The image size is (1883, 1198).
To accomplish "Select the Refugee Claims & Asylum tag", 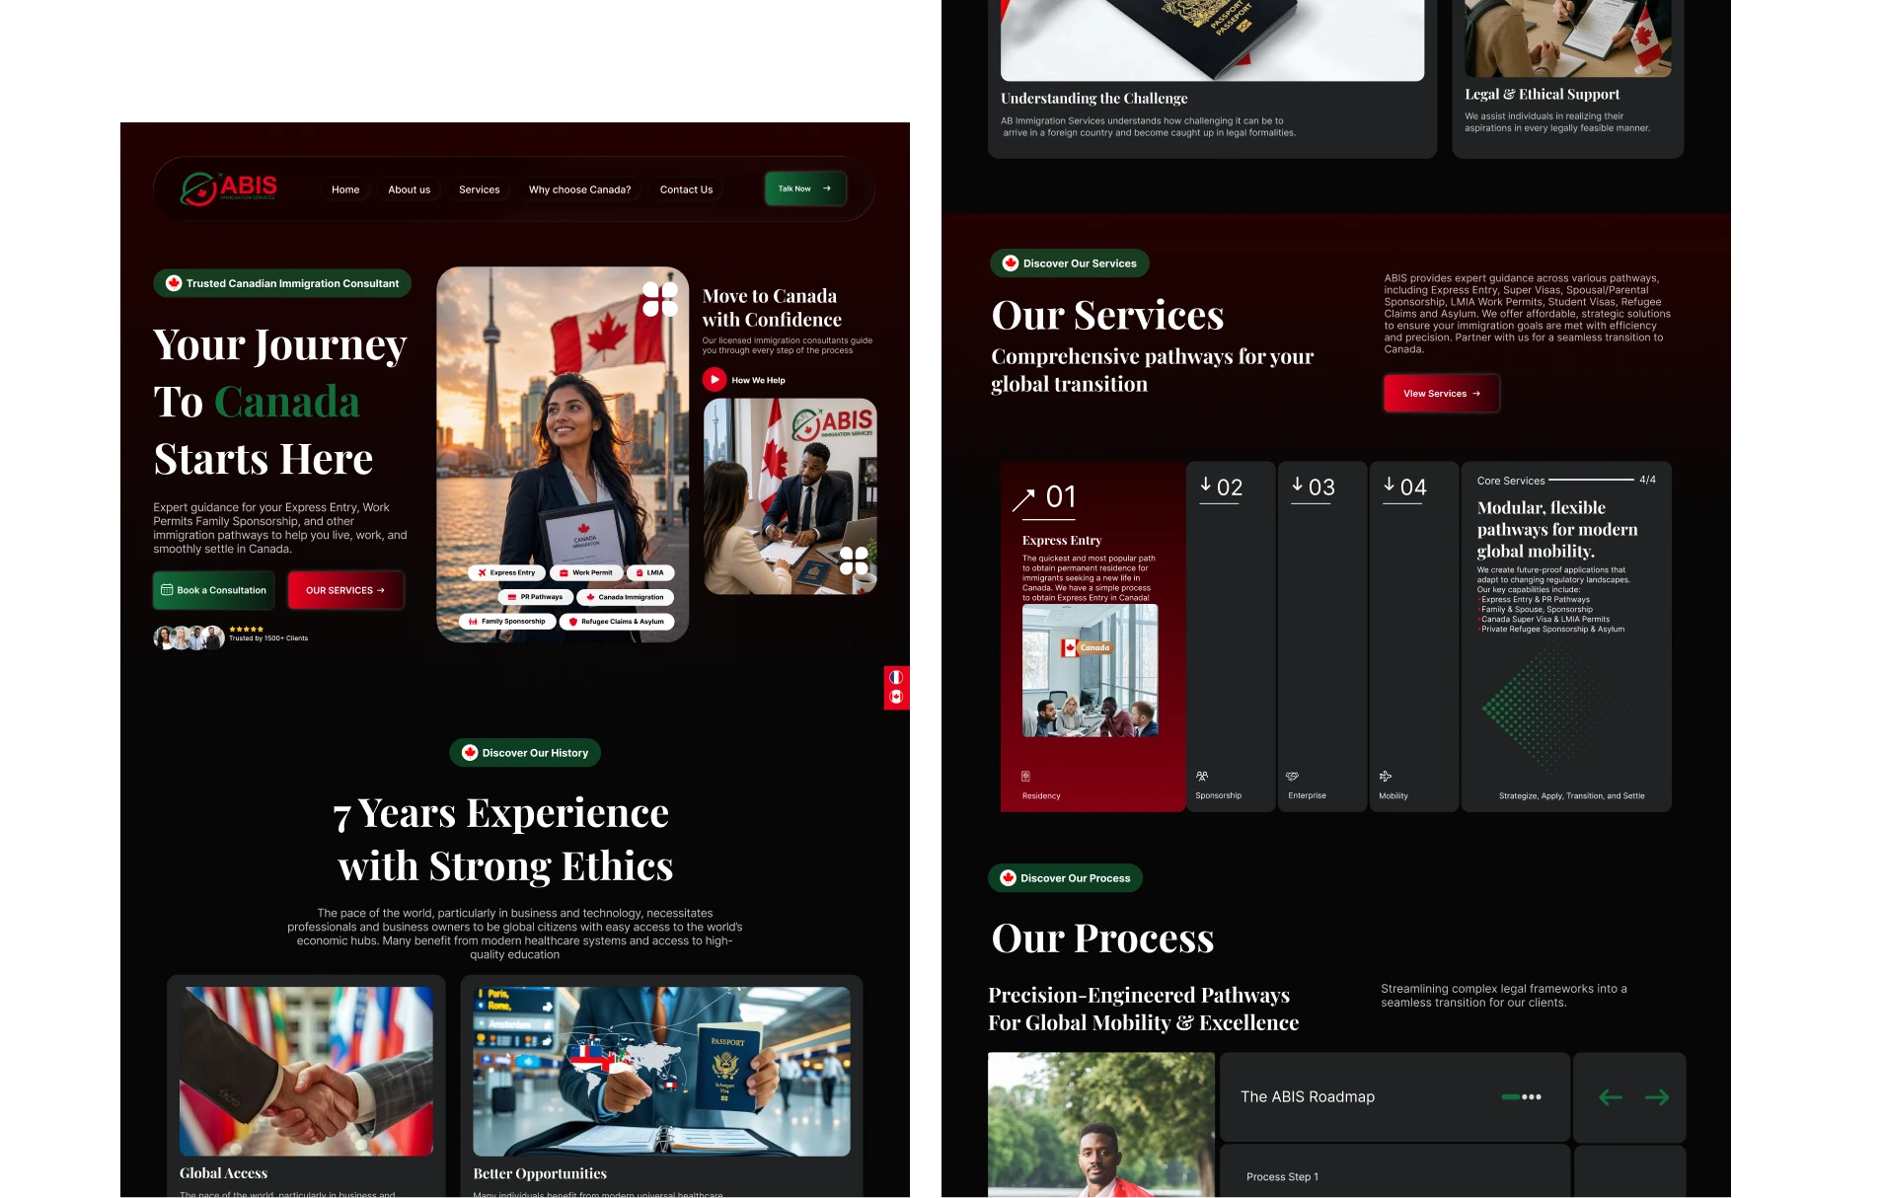I will [x=617, y=622].
